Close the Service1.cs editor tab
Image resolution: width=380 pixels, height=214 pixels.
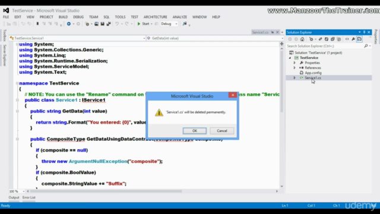277,32
